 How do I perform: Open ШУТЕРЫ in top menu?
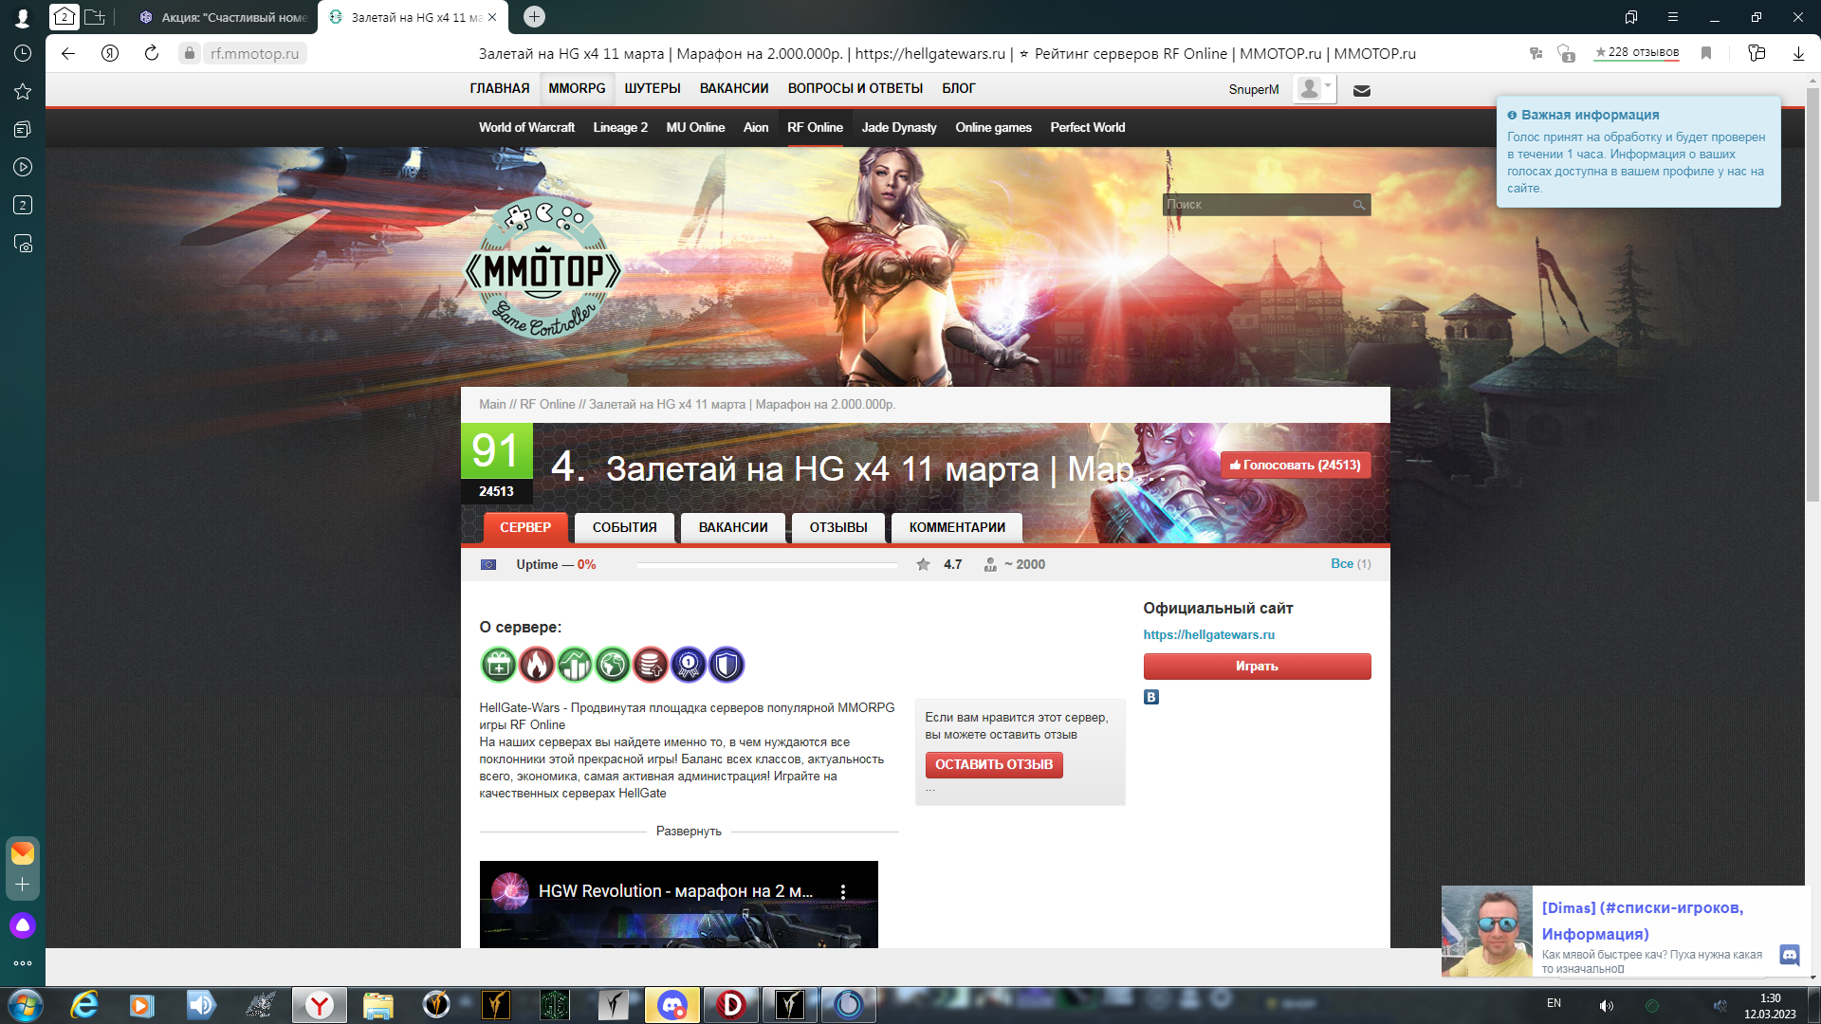click(x=653, y=88)
